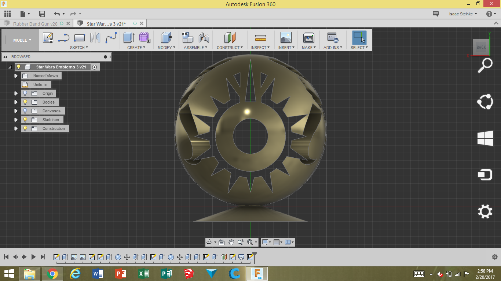Choose the Spline sketch tool
The width and height of the screenshot is (501, 281).
pos(111,37)
